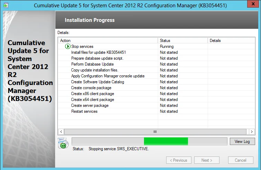Select the Stop services row
This screenshot has height=170, width=261.
pyautogui.click(x=156, y=46)
